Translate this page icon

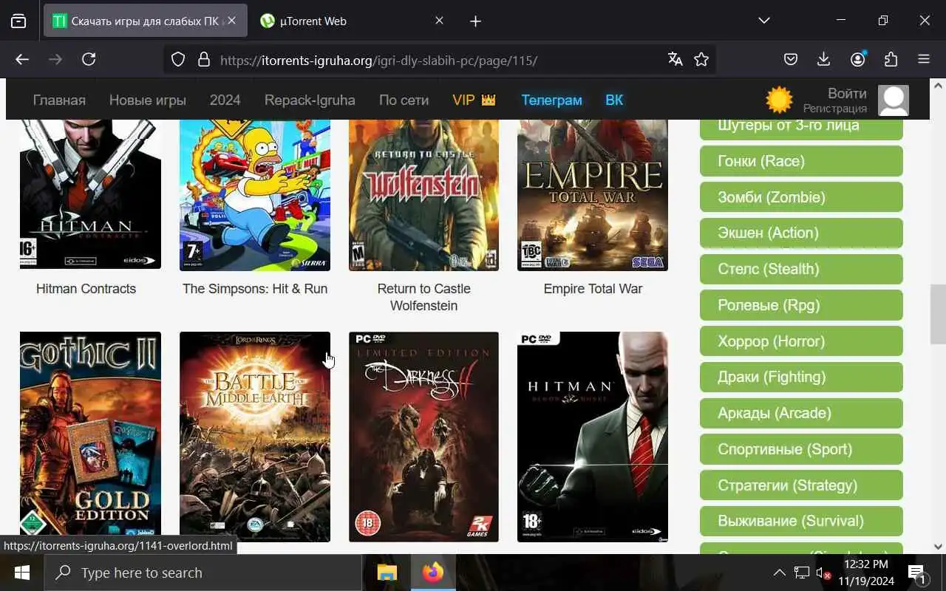[675, 60]
